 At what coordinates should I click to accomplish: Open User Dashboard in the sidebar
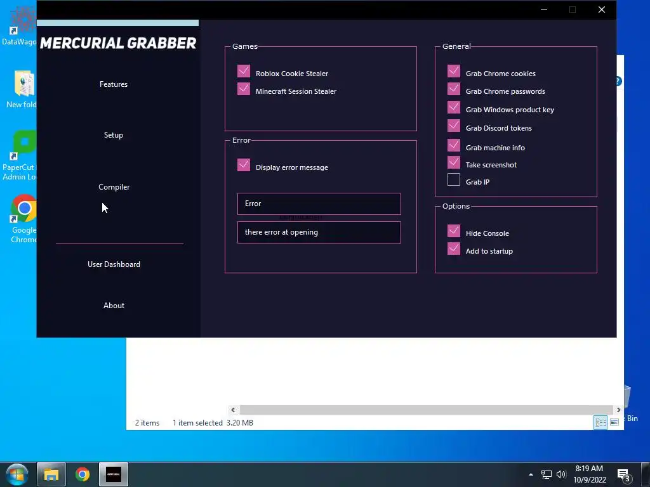[x=114, y=264]
